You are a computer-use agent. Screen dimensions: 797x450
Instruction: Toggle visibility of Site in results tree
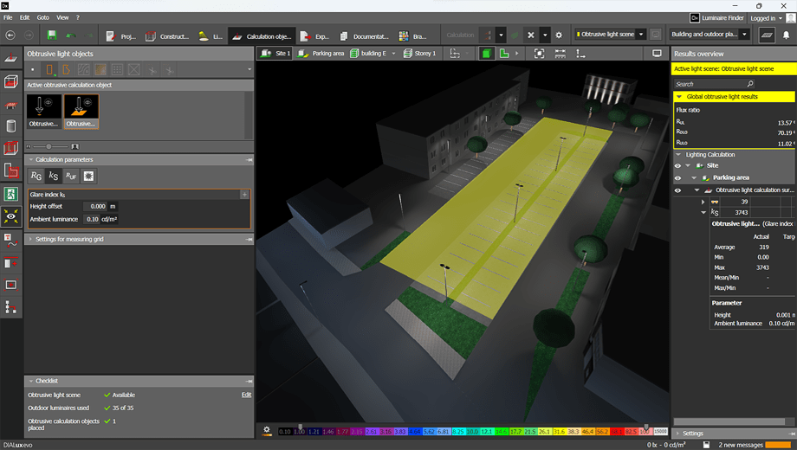pyautogui.click(x=677, y=166)
